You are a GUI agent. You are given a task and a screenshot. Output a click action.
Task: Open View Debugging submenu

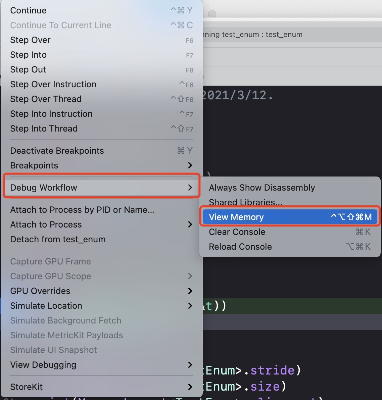click(102, 365)
